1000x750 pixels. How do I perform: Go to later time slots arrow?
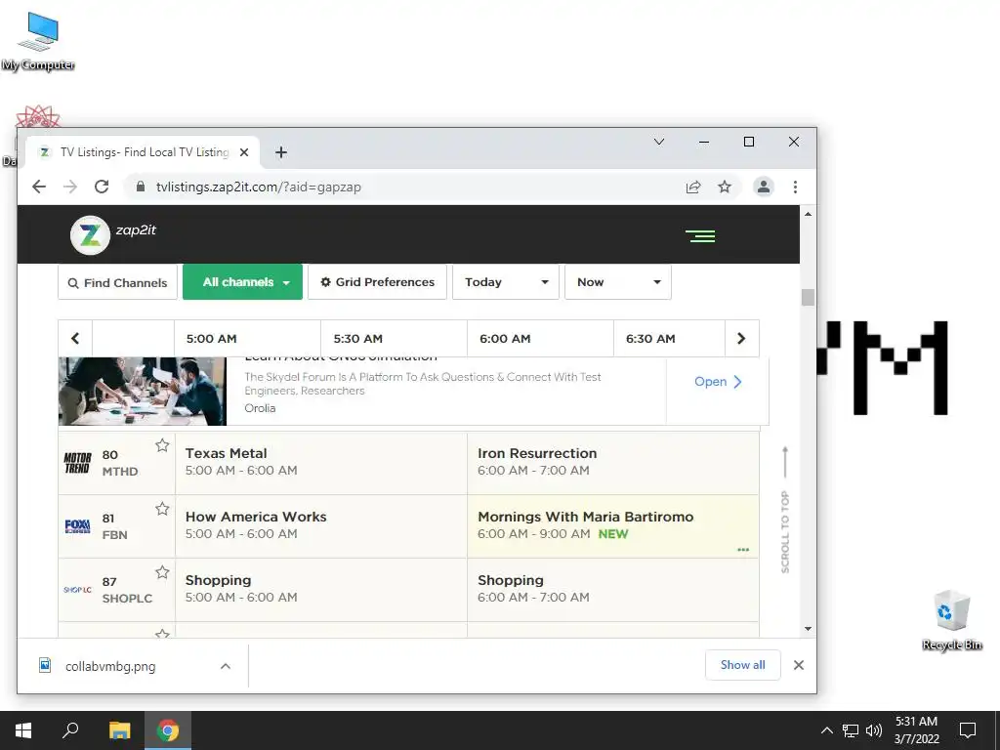click(x=741, y=339)
